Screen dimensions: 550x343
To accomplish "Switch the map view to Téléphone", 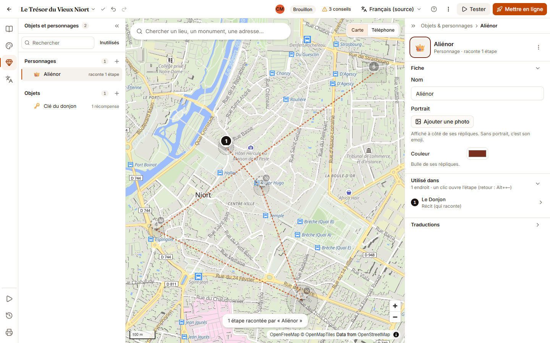I will [x=383, y=30].
